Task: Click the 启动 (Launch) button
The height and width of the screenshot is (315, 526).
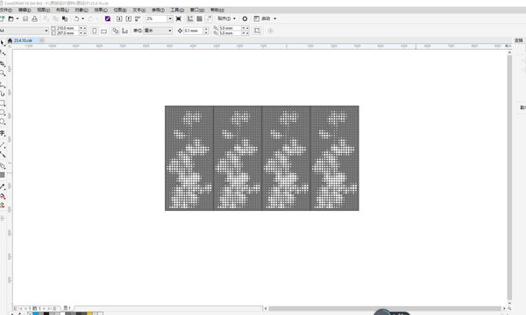Action: [266, 18]
